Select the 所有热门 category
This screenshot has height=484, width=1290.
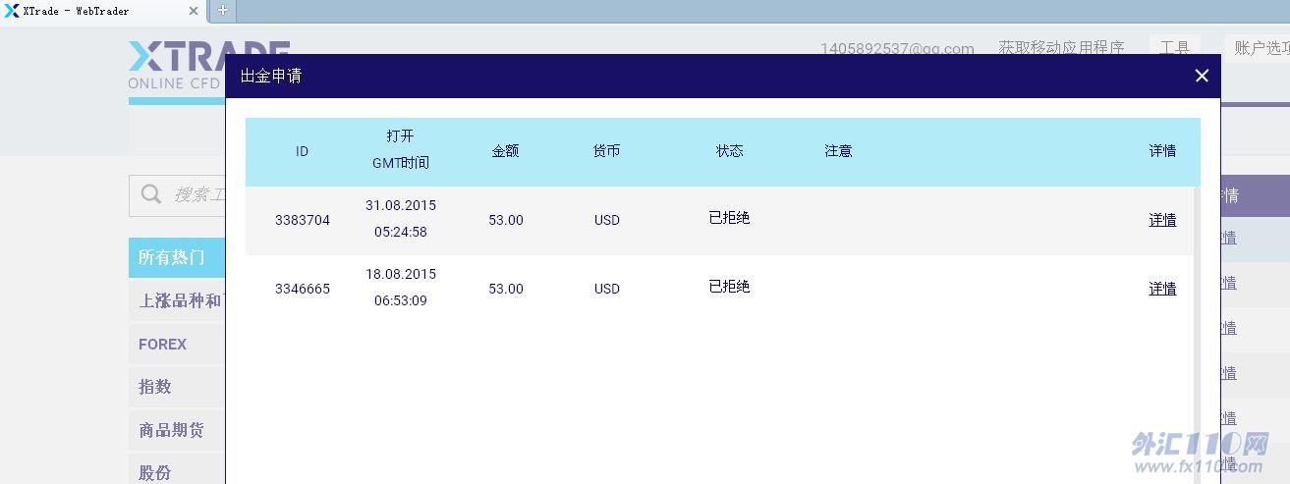[173, 257]
